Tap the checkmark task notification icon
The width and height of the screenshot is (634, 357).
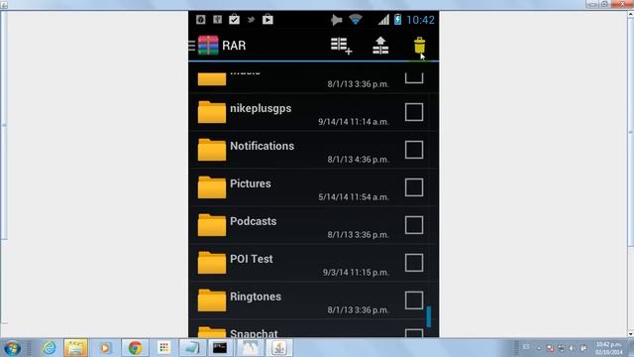pyautogui.click(x=234, y=19)
